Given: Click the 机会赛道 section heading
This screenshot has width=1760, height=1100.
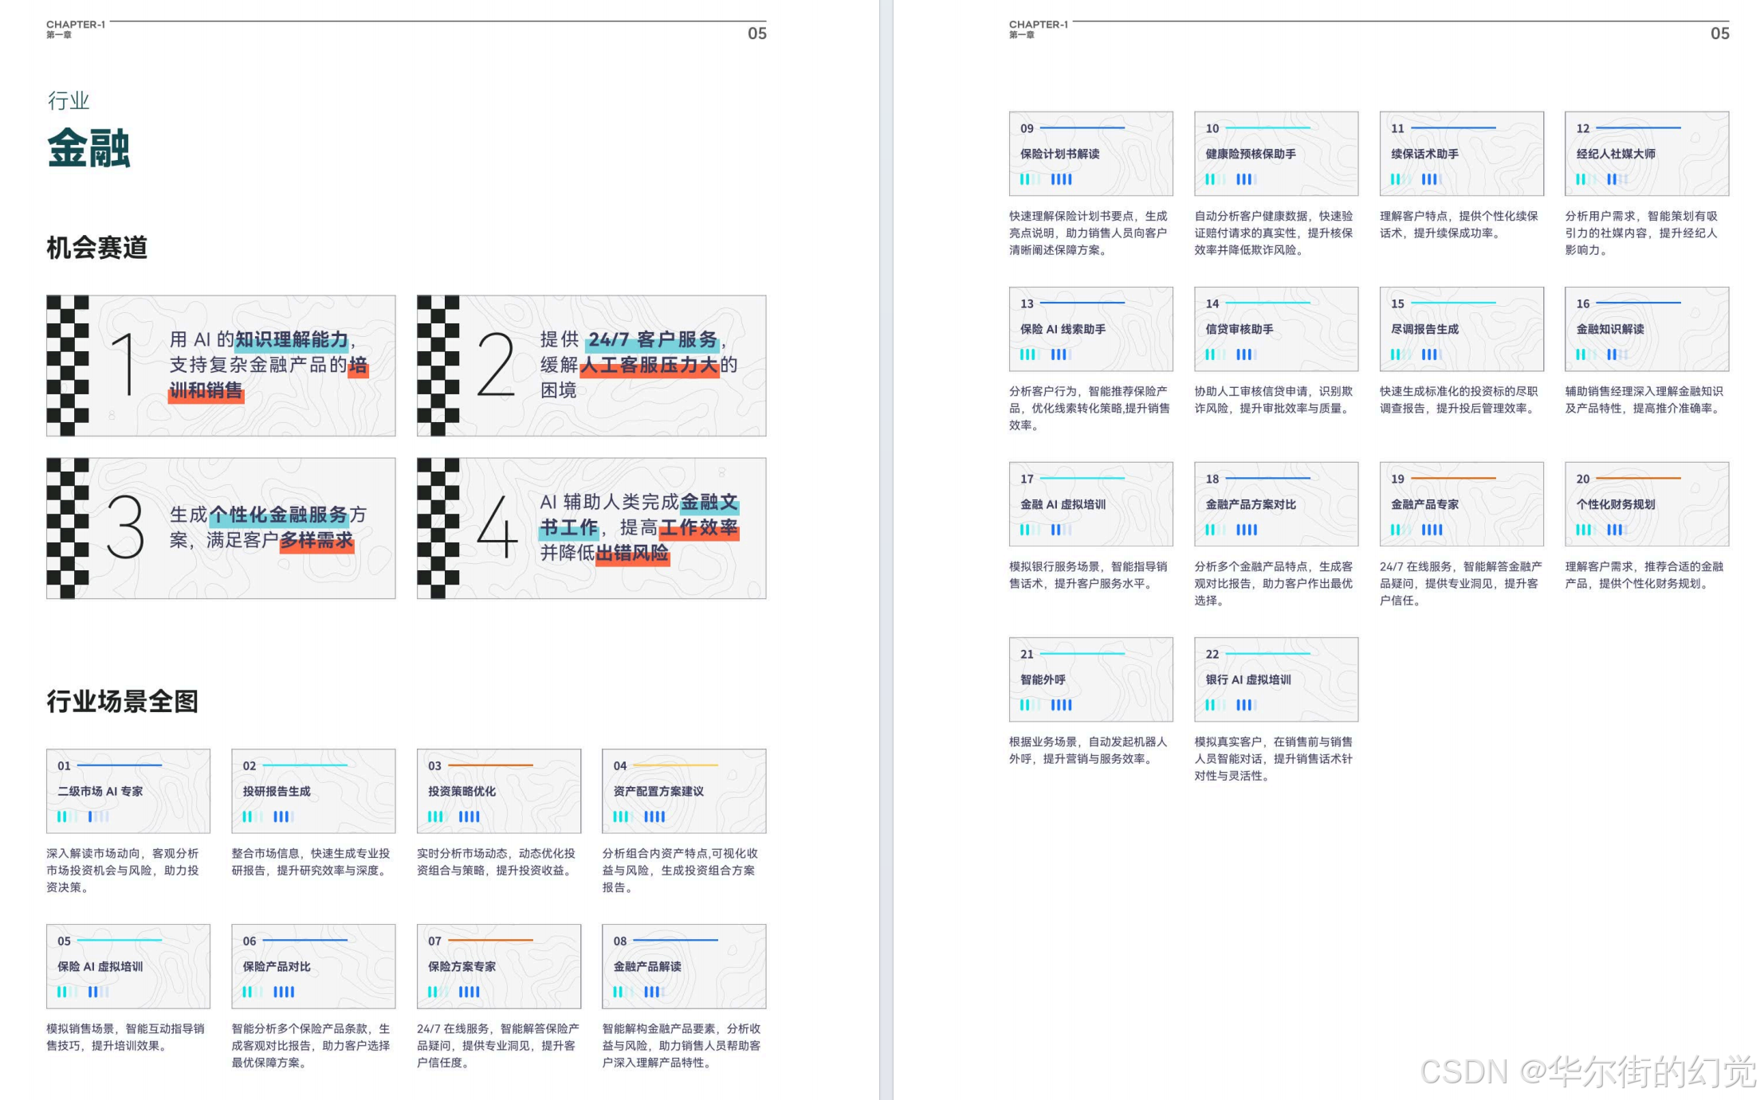Looking at the screenshot, I should click(96, 248).
